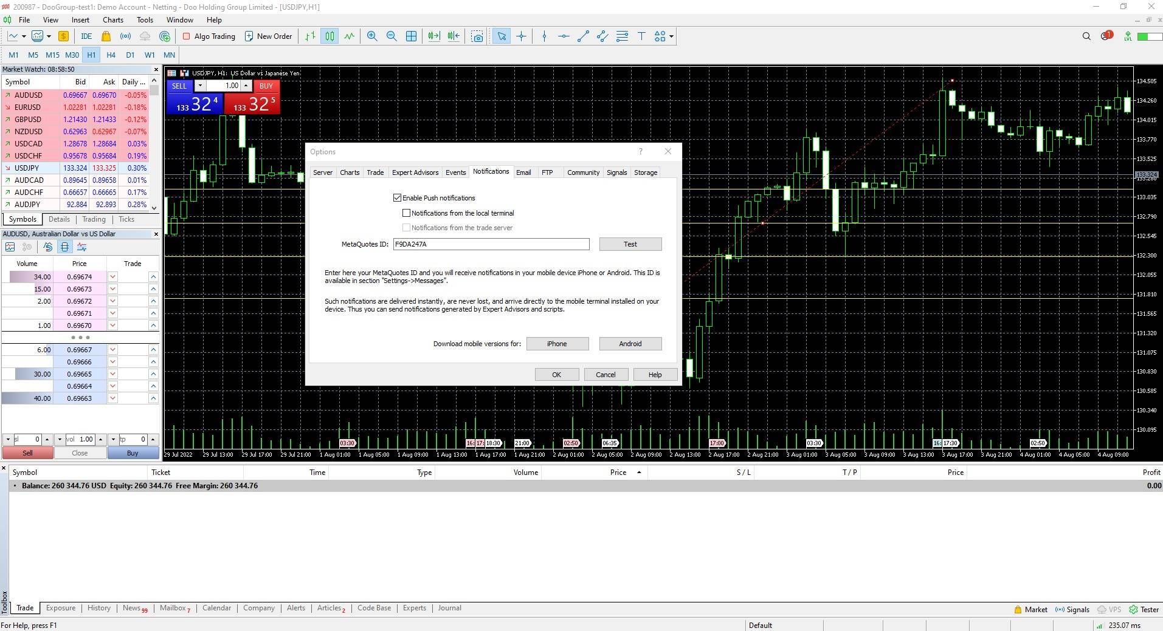
Task: Toggle the Algo Trading button
Action: [209, 36]
